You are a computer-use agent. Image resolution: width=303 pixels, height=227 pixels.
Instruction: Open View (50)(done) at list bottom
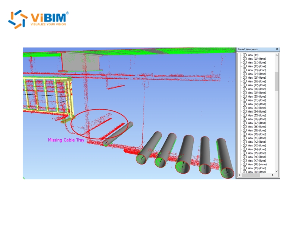point(257,172)
